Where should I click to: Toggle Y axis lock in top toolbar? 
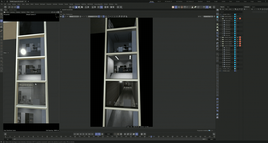click(12, 7)
